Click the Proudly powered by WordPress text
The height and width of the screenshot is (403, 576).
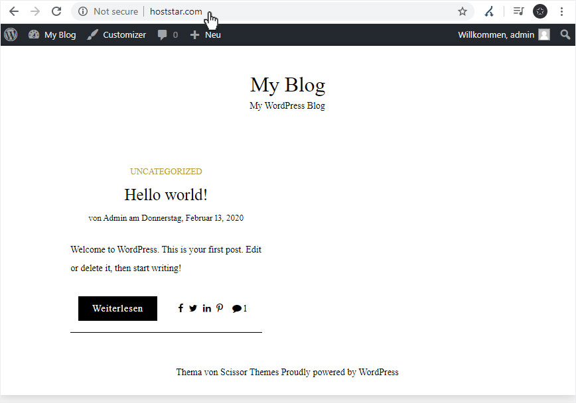(x=340, y=372)
